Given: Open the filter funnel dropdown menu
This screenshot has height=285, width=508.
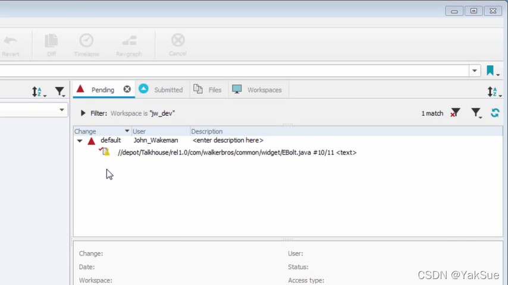Looking at the screenshot, I should click(x=476, y=113).
